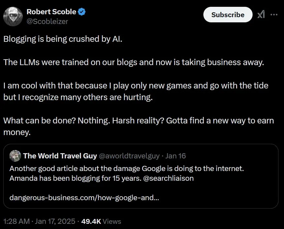Image resolution: width=284 pixels, height=229 pixels.
Task: Open the dangerous-business.com article link
Action: pyautogui.click(x=84, y=197)
